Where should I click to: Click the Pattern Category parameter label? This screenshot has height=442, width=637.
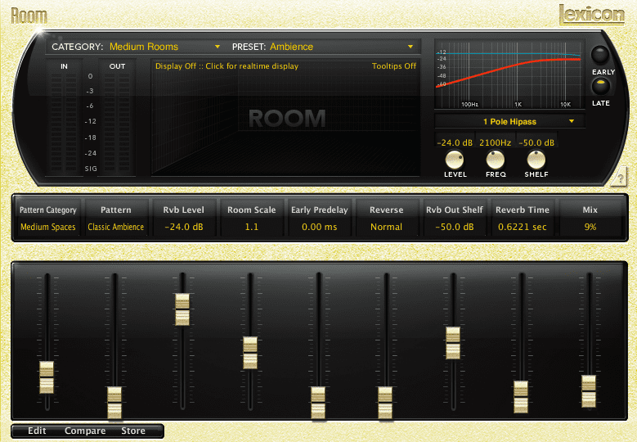(x=48, y=210)
